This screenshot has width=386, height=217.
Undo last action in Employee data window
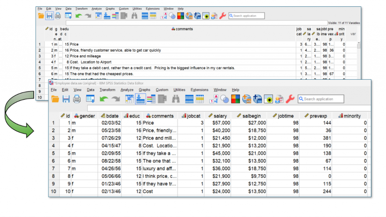tap(103, 99)
